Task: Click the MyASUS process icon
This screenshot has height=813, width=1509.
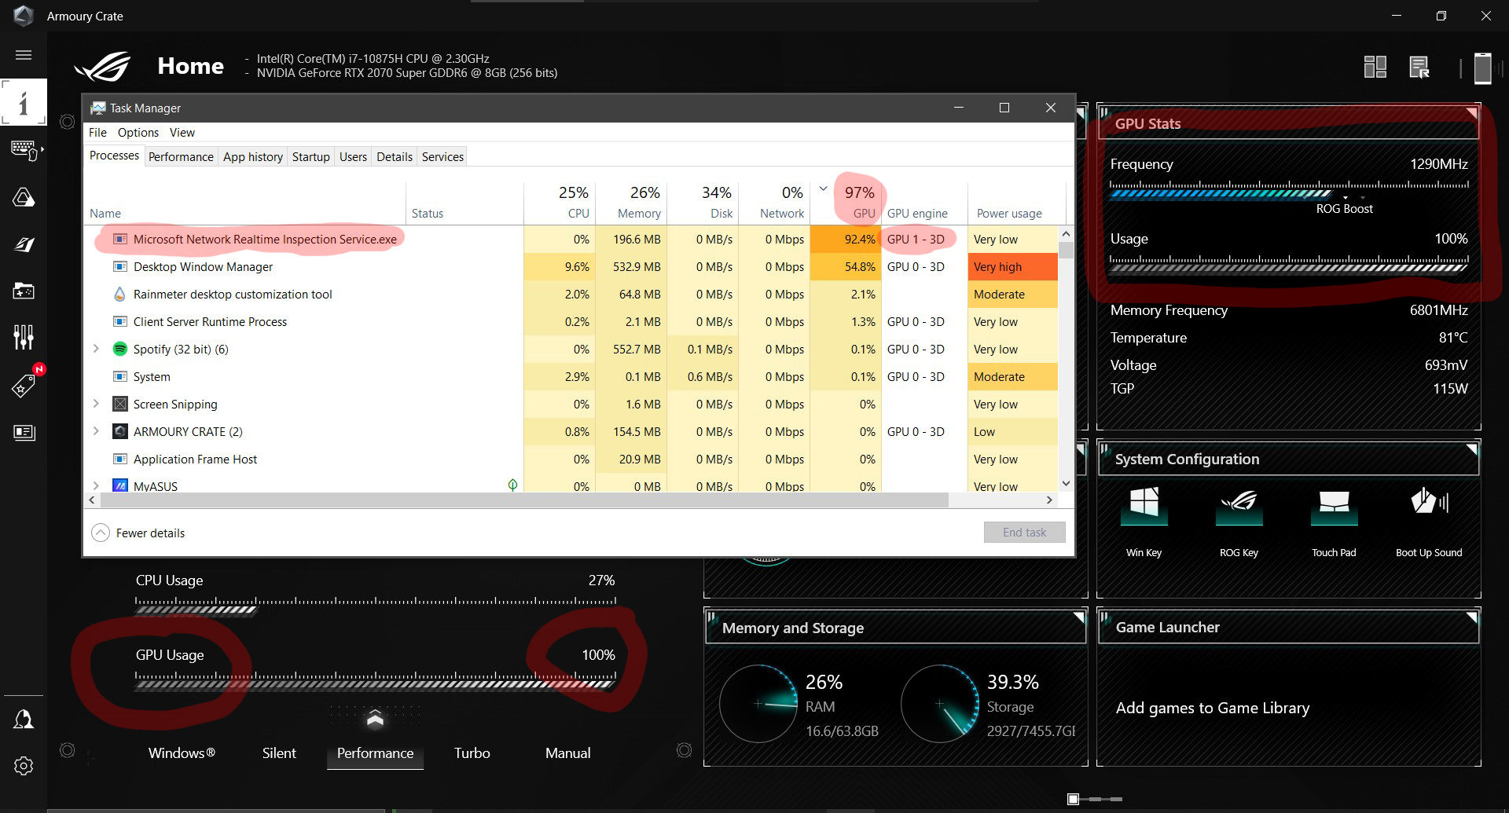Action: click(120, 486)
